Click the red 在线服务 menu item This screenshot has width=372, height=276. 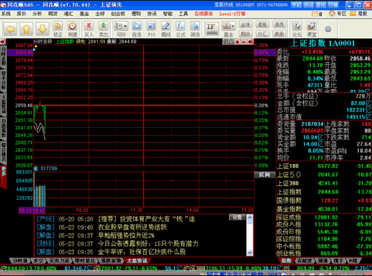click(x=203, y=14)
